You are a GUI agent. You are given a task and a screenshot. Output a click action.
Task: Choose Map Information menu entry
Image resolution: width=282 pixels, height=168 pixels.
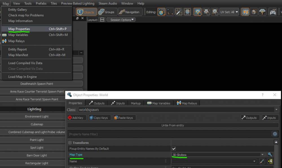tap(36, 21)
